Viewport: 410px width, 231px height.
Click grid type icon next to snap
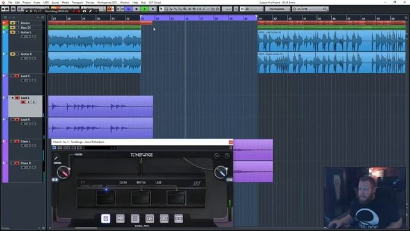(247, 9)
